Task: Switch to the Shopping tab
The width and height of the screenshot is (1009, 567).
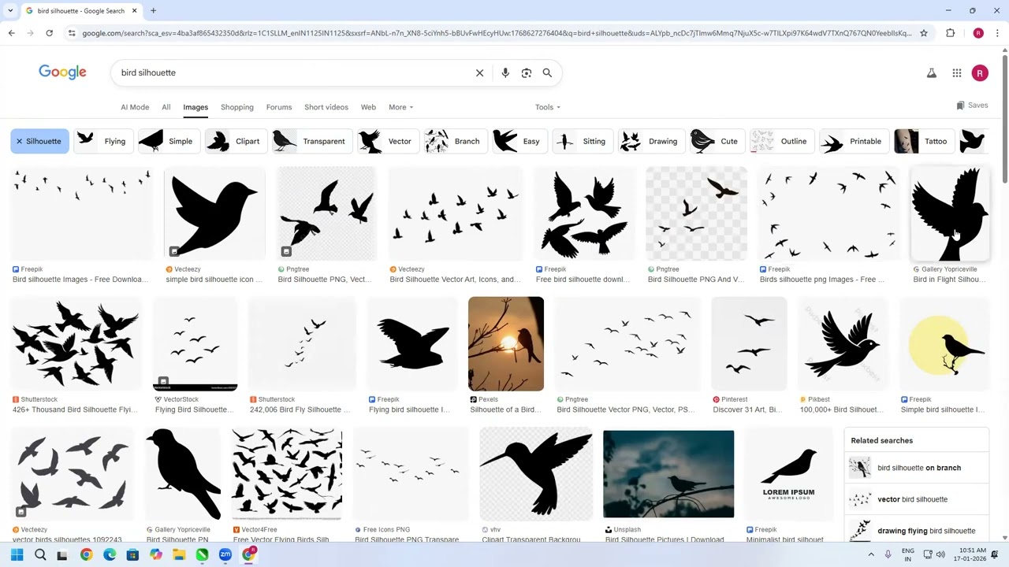Action: (237, 107)
